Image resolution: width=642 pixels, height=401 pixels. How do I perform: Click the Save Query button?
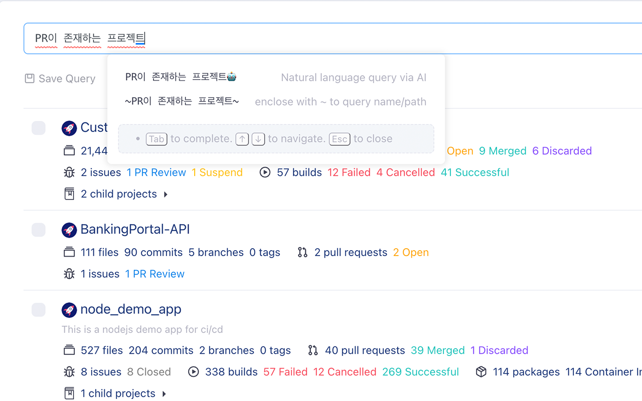60,79
